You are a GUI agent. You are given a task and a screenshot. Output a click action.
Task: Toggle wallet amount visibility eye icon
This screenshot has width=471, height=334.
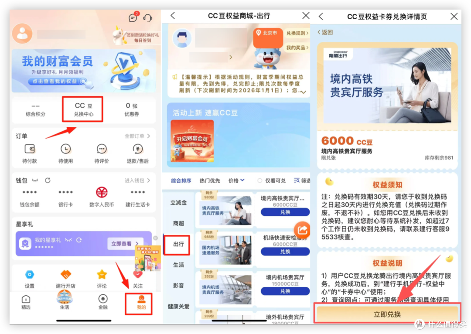pyautogui.click(x=35, y=180)
